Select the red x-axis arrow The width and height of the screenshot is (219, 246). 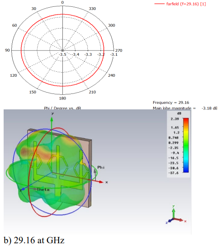tap(100, 182)
